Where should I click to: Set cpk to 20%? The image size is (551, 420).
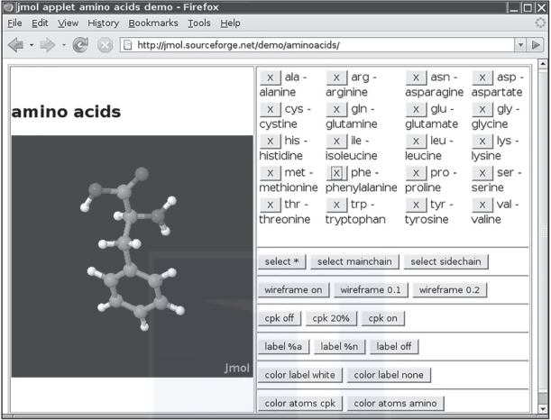[x=331, y=318]
